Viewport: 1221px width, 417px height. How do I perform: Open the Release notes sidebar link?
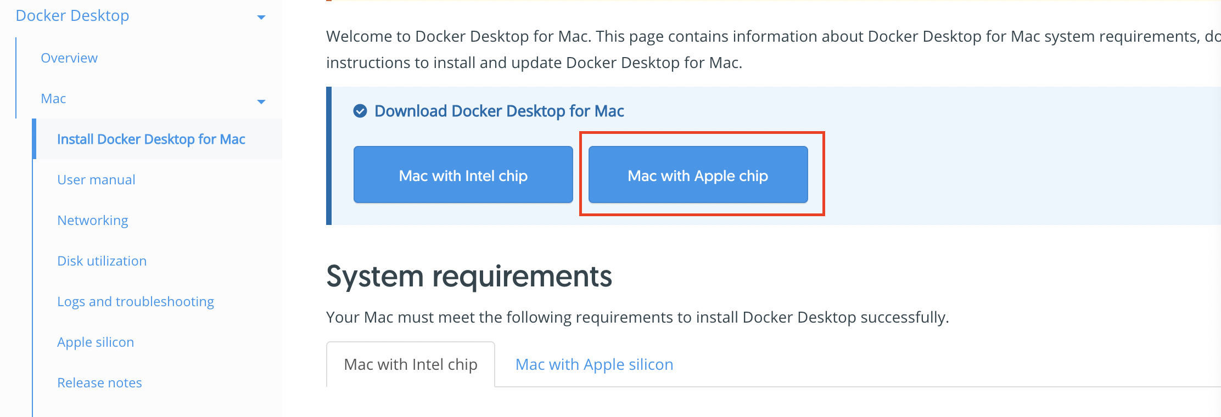pyautogui.click(x=99, y=383)
